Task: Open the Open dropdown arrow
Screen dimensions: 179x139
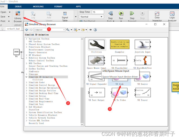Action: click(x=9, y=12)
